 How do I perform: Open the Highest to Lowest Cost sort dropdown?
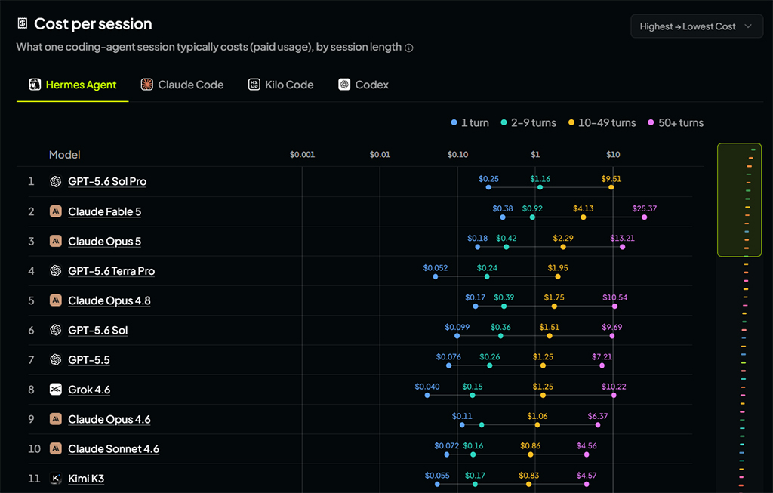point(697,26)
